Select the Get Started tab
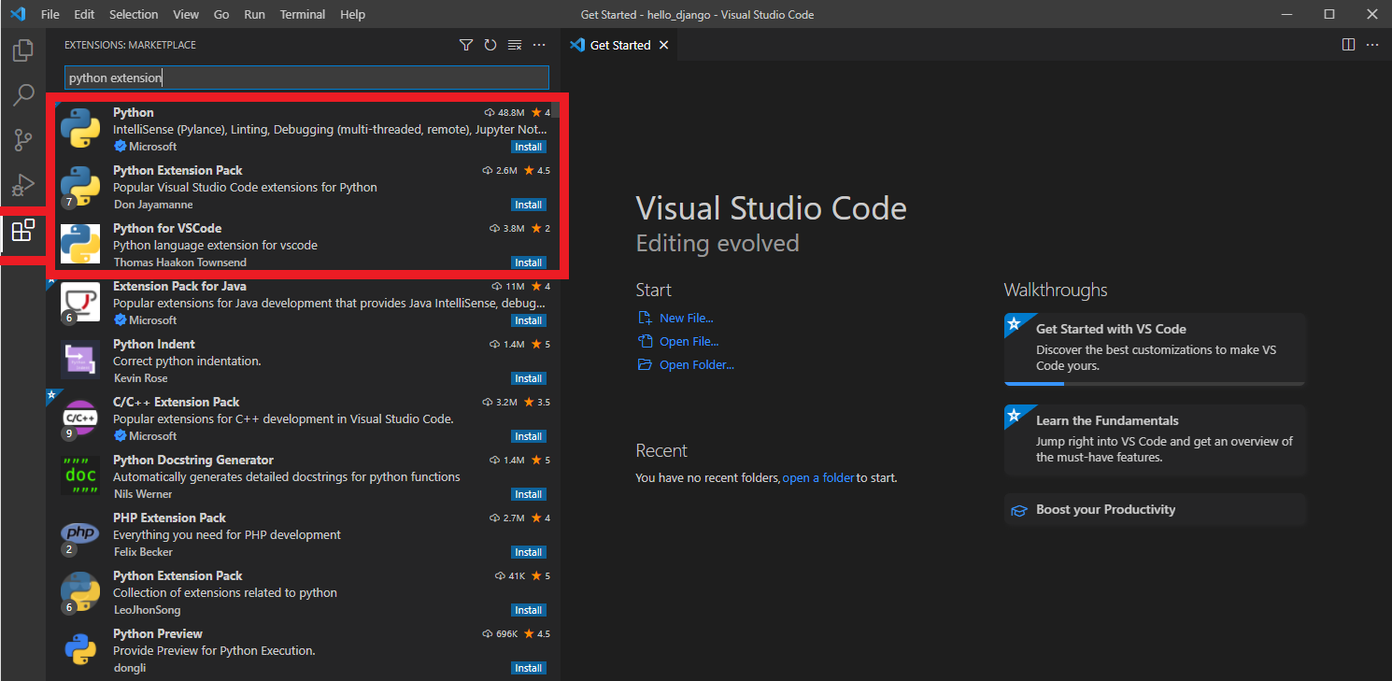The height and width of the screenshot is (681, 1392). coord(619,45)
